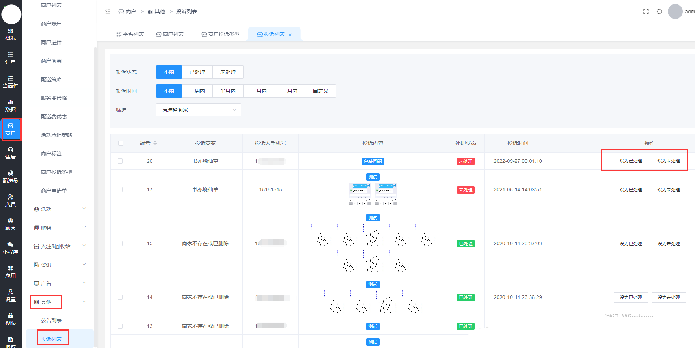Viewport: 695px width, 348px height.
Task: Check the select-all checkbox in table header
Action: (120, 143)
